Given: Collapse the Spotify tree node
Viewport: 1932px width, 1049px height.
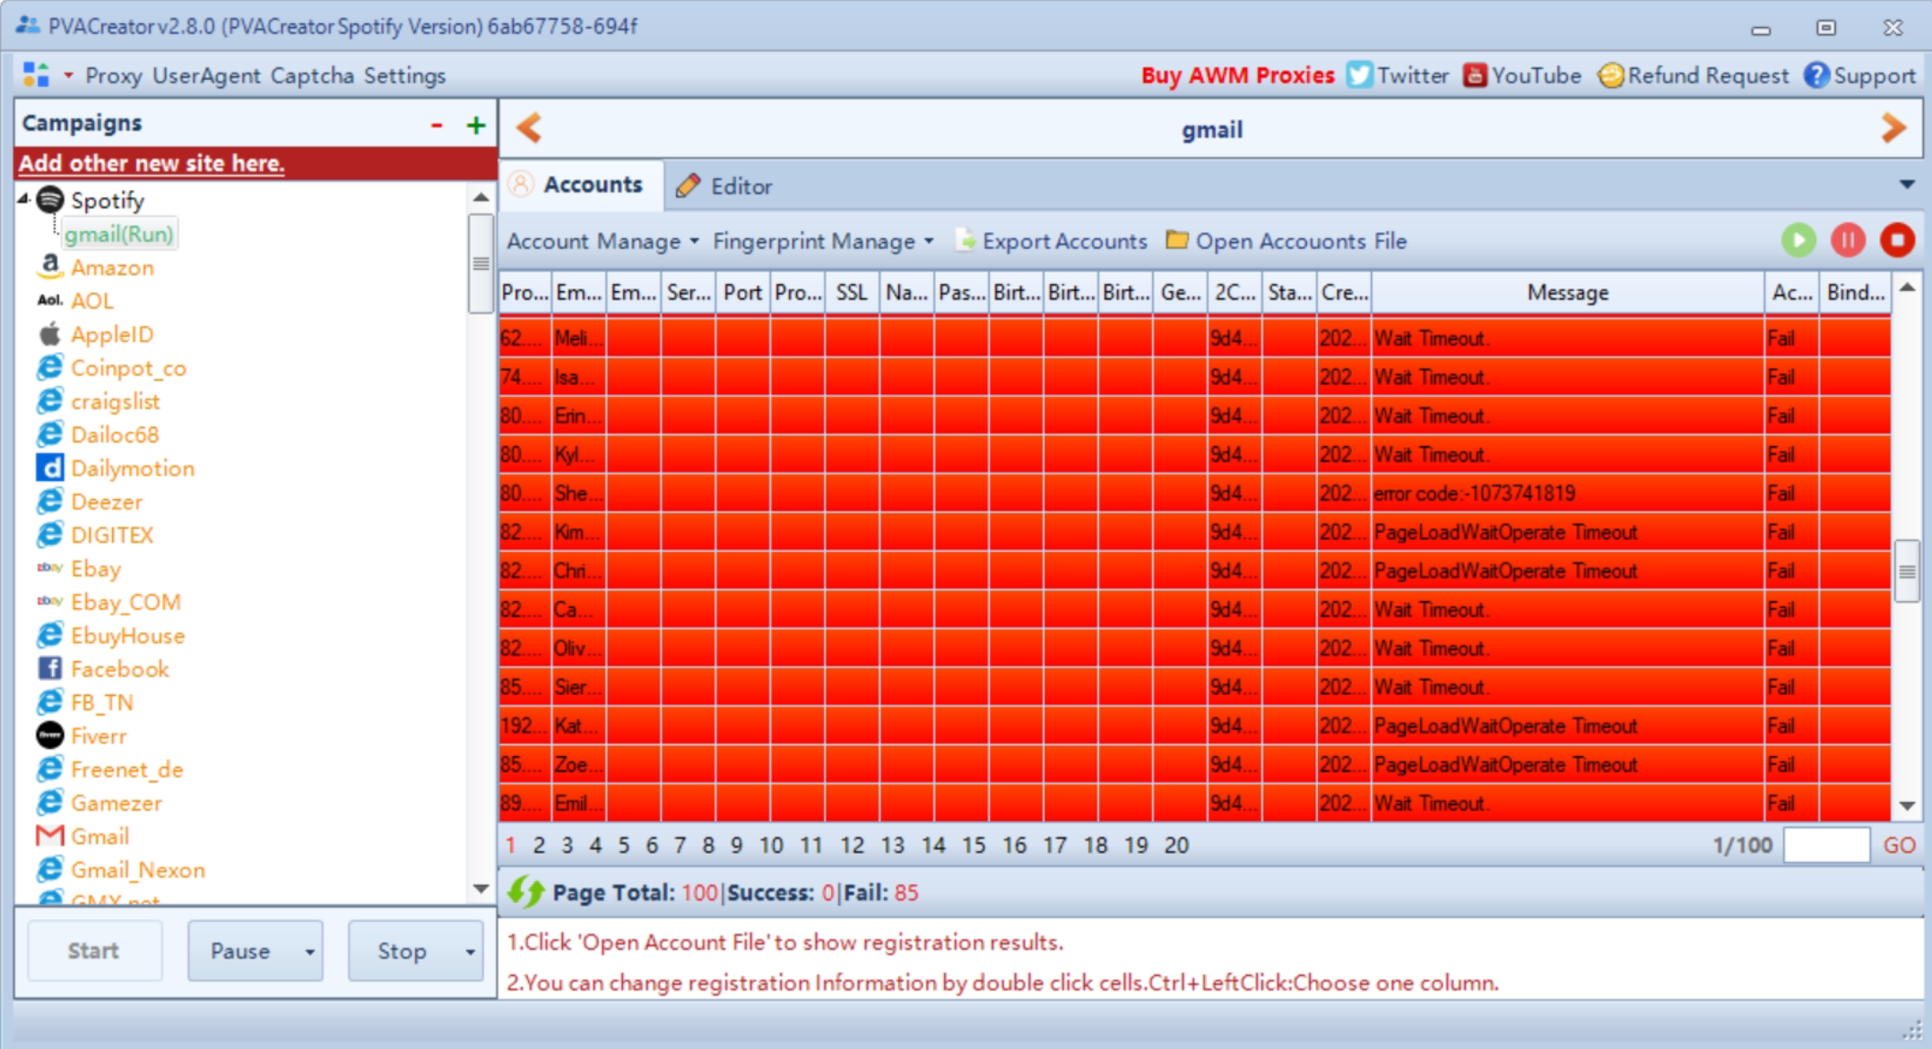Looking at the screenshot, I should click(x=24, y=199).
